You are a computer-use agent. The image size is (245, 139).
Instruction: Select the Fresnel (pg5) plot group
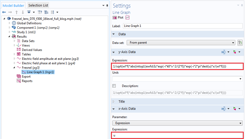pyautogui.click(x=31, y=68)
